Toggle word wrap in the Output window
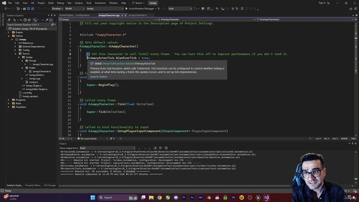Viewport: 359px width, 202px height. 160,148
